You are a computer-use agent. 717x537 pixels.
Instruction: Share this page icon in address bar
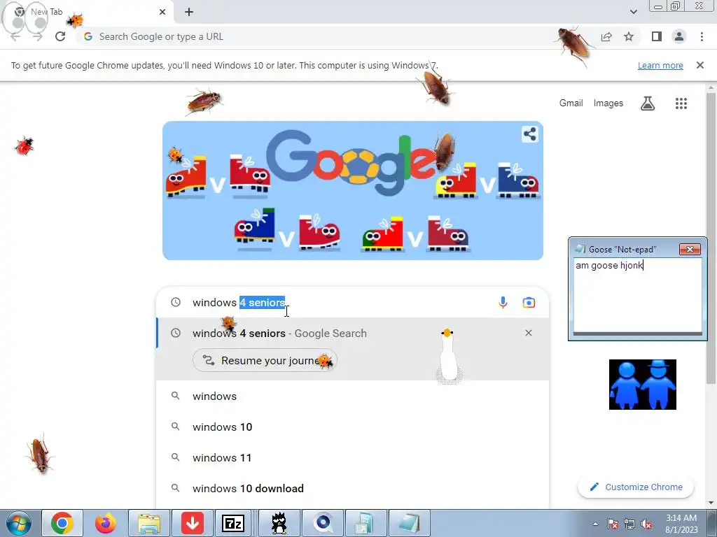click(x=606, y=36)
